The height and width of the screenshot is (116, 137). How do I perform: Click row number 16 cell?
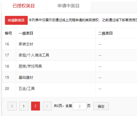pos(9,44)
